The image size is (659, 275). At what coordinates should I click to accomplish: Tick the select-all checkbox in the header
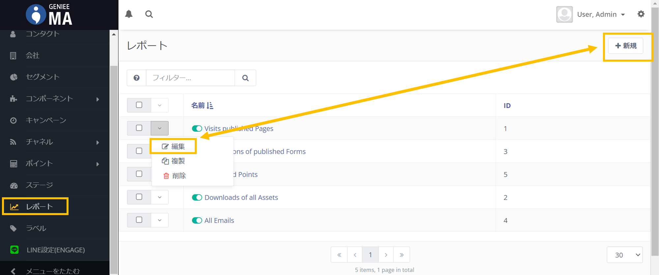pos(139,105)
